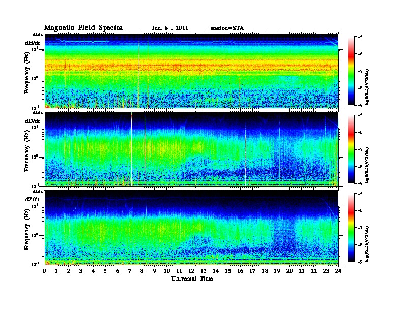Click the dZ/dt spectrogram plot

[191, 228]
